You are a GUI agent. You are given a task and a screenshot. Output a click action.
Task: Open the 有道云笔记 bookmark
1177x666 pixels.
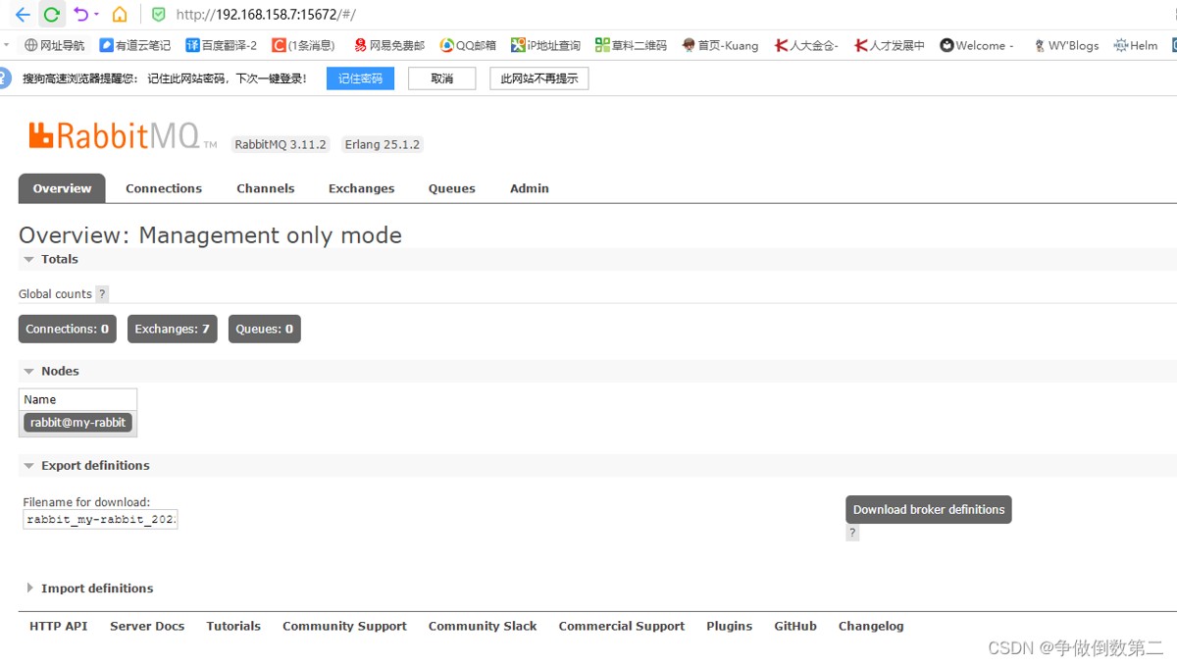pyautogui.click(x=134, y=45)
